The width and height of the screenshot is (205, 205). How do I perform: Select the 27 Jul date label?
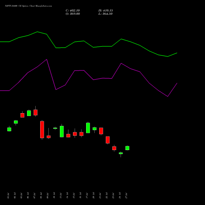coord(126,196)
